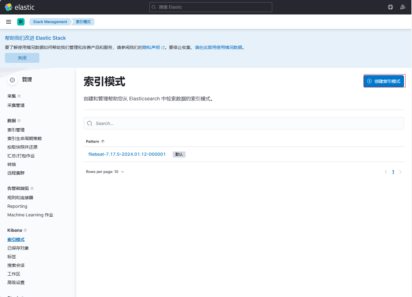
Task: Open Stack Management breadcrumb
Action: pyautogui.click(x=50, y=22)
